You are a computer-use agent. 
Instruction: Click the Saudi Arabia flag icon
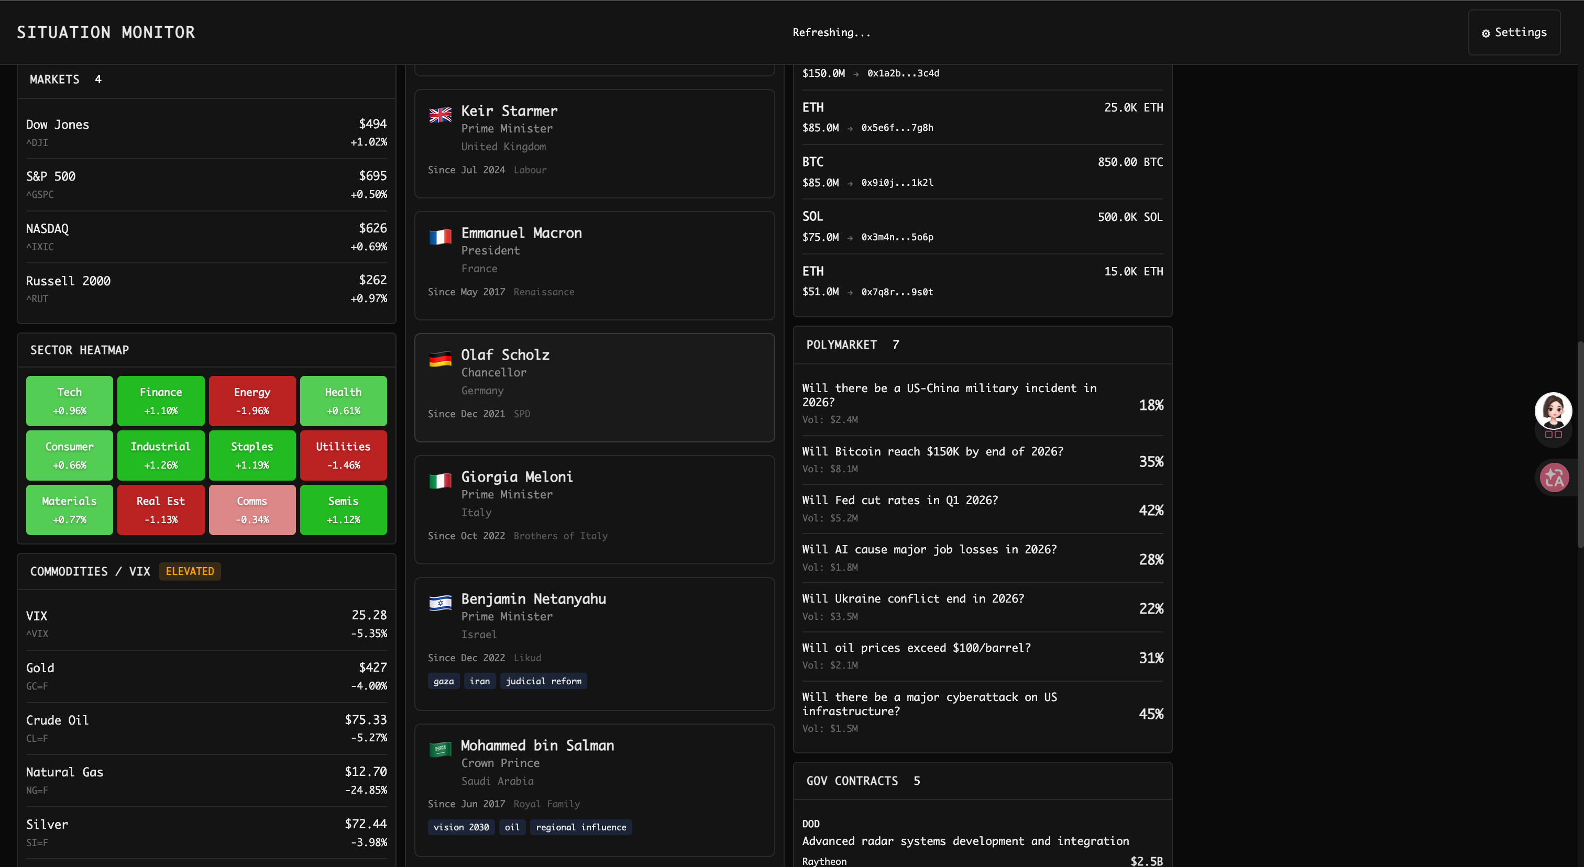439,749
